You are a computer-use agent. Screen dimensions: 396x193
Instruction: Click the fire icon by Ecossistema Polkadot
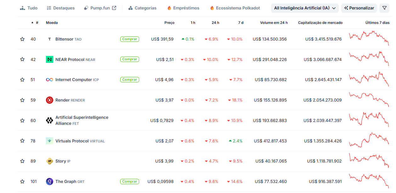212,8
